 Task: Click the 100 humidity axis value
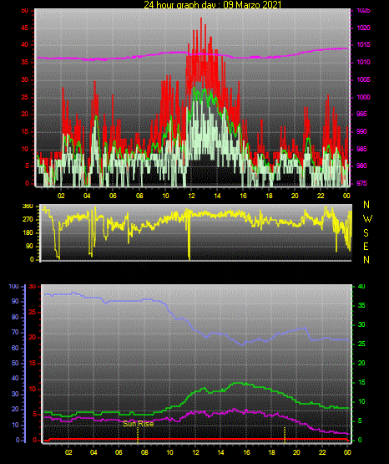[x=13, y=286]
